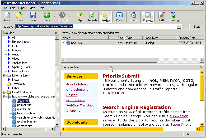206x138 pixels.
Task: Click the reseller.htm page icon
Action: [13, 109]
